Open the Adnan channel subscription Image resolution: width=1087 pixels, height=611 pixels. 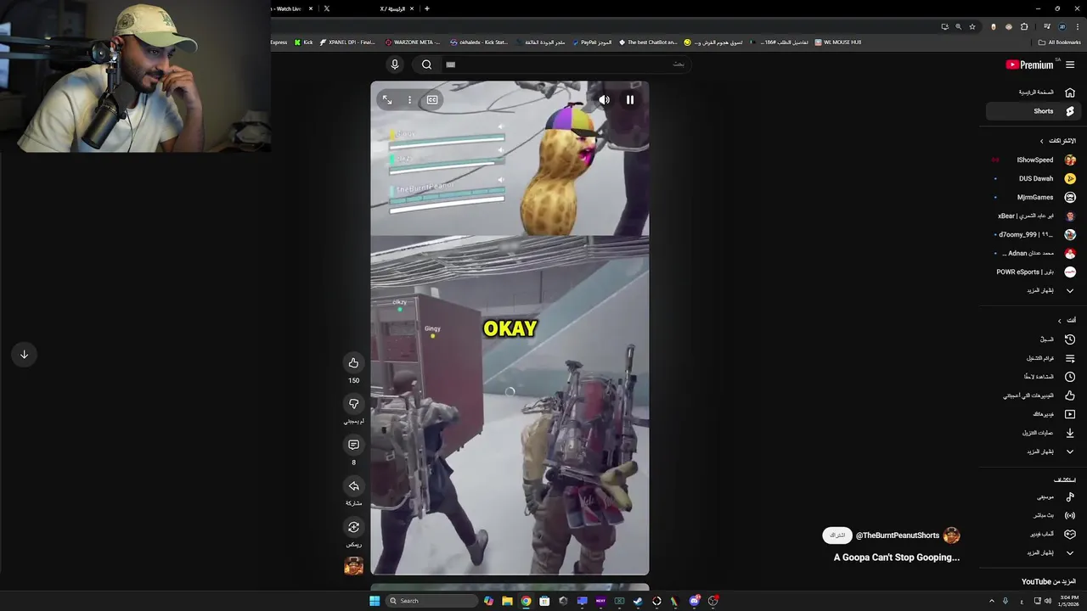pos(1033,253)
